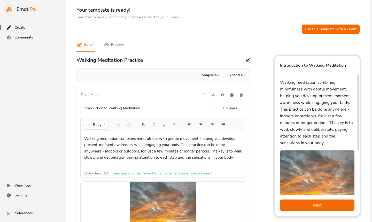This screenshot has height=222, width=372.
Task: Apply bold formatting in the editor
Action: point(143,125)
